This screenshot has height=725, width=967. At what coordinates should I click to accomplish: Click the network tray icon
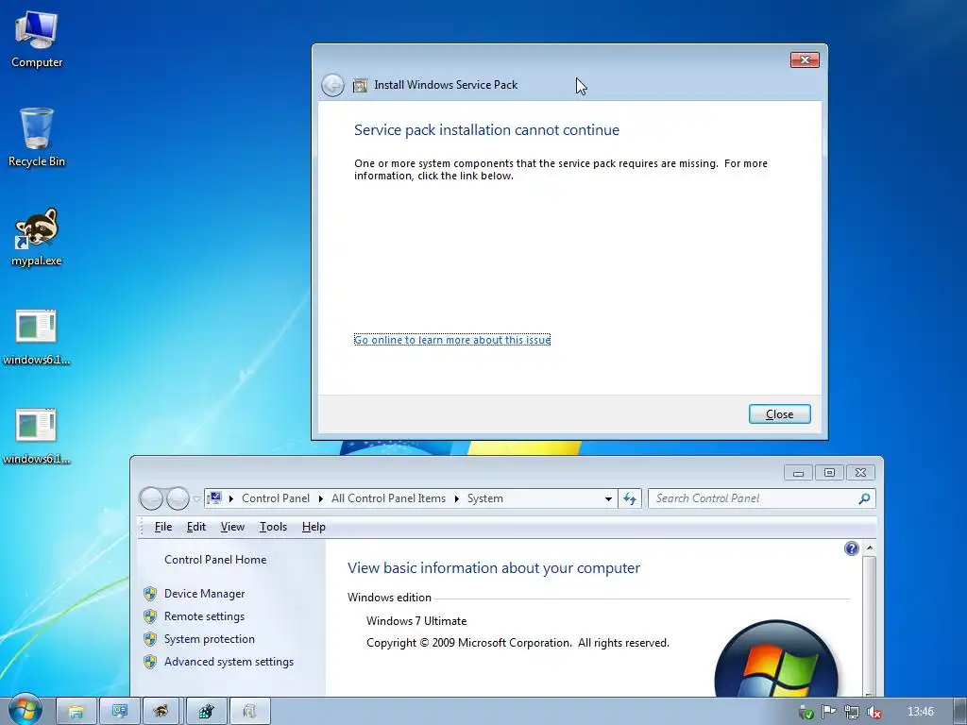coord(851,712)
